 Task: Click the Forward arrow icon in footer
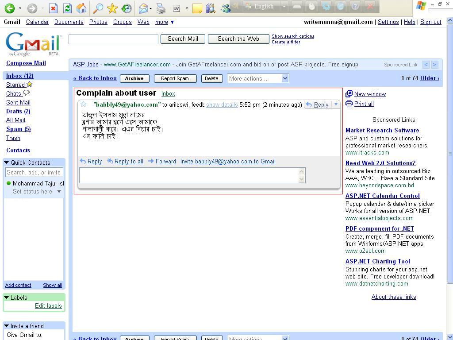(151, 161)
